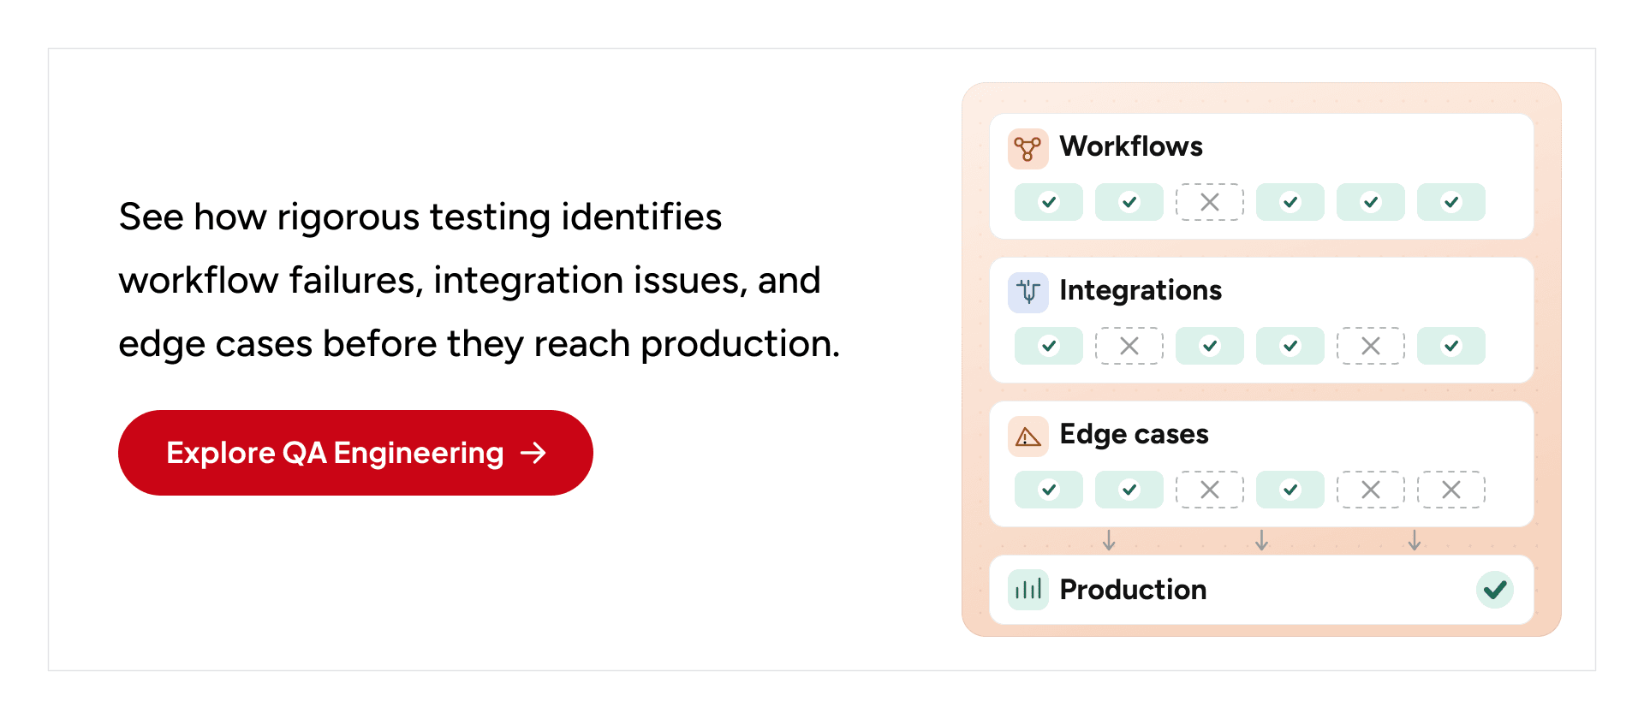The height and width of the screenshot is (719, 1644).
Task: Click first passed check in Workflows row
Action: [1049, 202]
